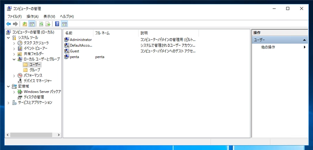The height and width of the screenshot is (150, 313).
Task: Click tree pane scrollbar left arrow
Action: coord(7,135)
